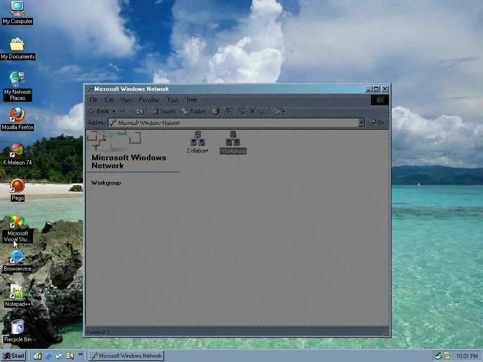The width and height of the screenshot is (483, 362).
Task: Click the History toolbar icon
Action: pyautogui.click(x=216, y=111)
